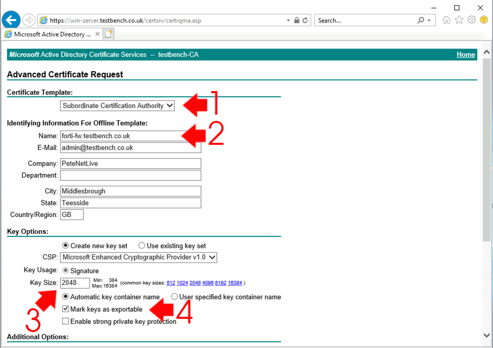Uncheck Mark keys as exportable
This screenshot has height=348, width=493.
click(65, 309)
